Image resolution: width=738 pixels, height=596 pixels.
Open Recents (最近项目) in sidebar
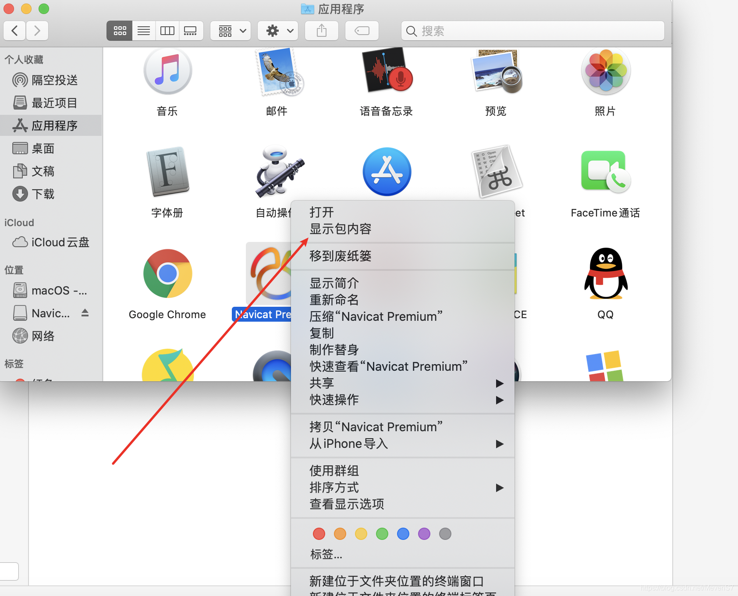point(51,103)
